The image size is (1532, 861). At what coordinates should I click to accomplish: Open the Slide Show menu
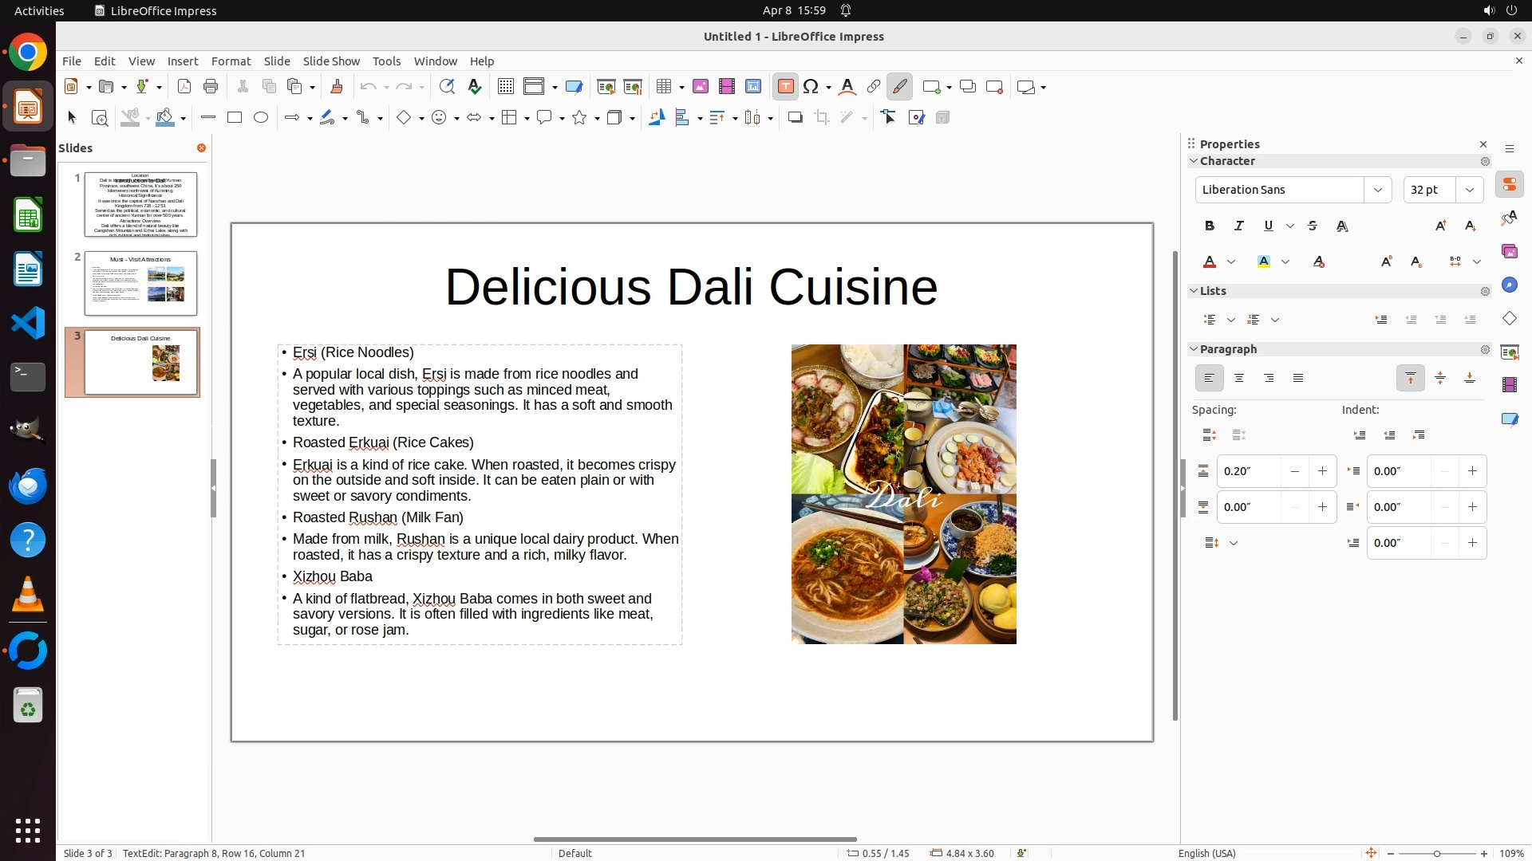pos(331,61)
